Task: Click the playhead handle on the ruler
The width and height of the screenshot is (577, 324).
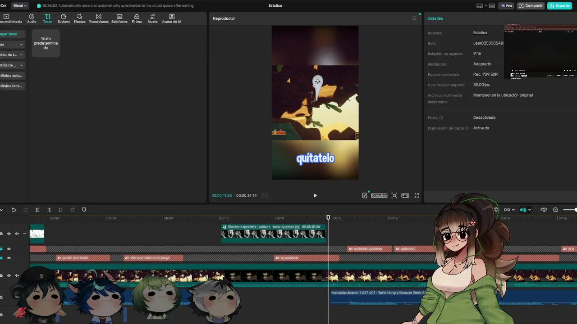Action: (328, 218)
